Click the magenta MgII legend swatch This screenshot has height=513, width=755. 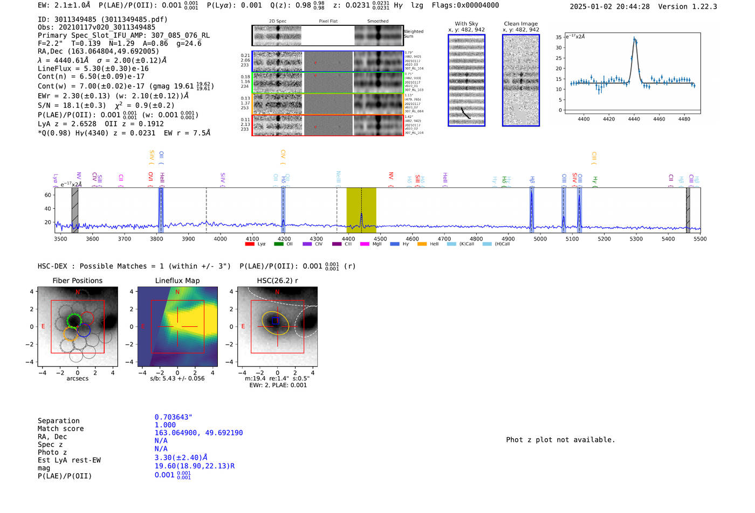coord(365,244)
